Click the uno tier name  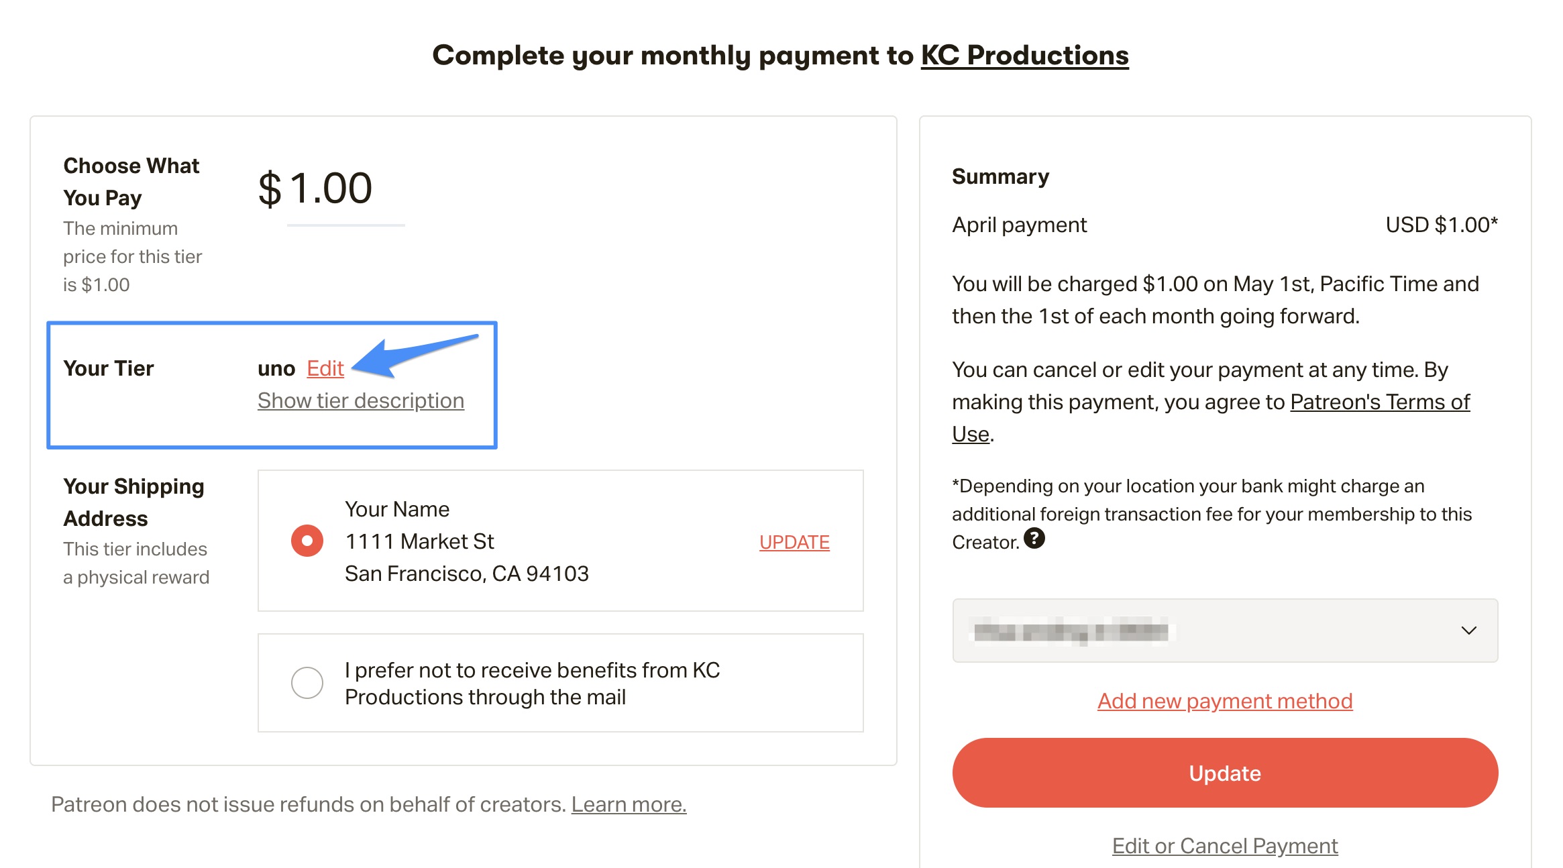[276, 368]
